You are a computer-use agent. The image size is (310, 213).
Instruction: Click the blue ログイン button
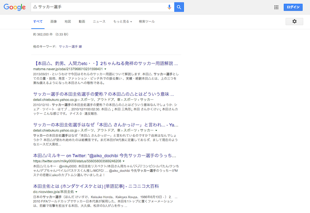coord(293,7)
